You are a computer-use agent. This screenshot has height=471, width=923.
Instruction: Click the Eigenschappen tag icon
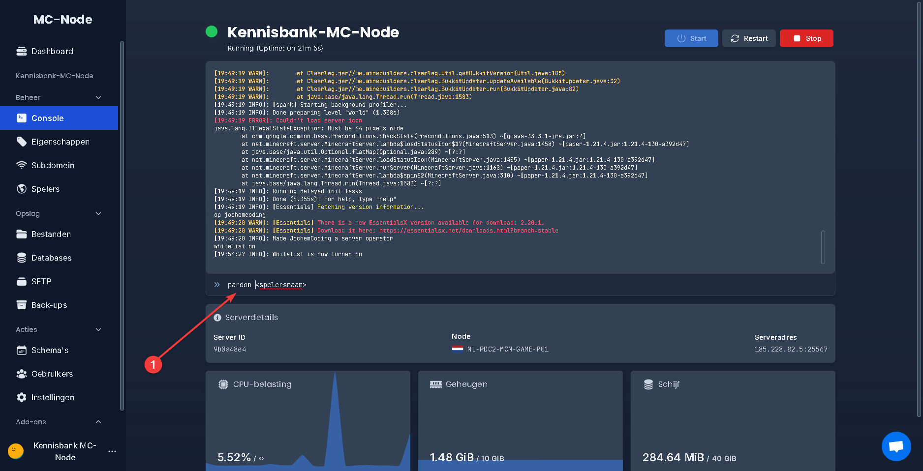click(22, 142)
